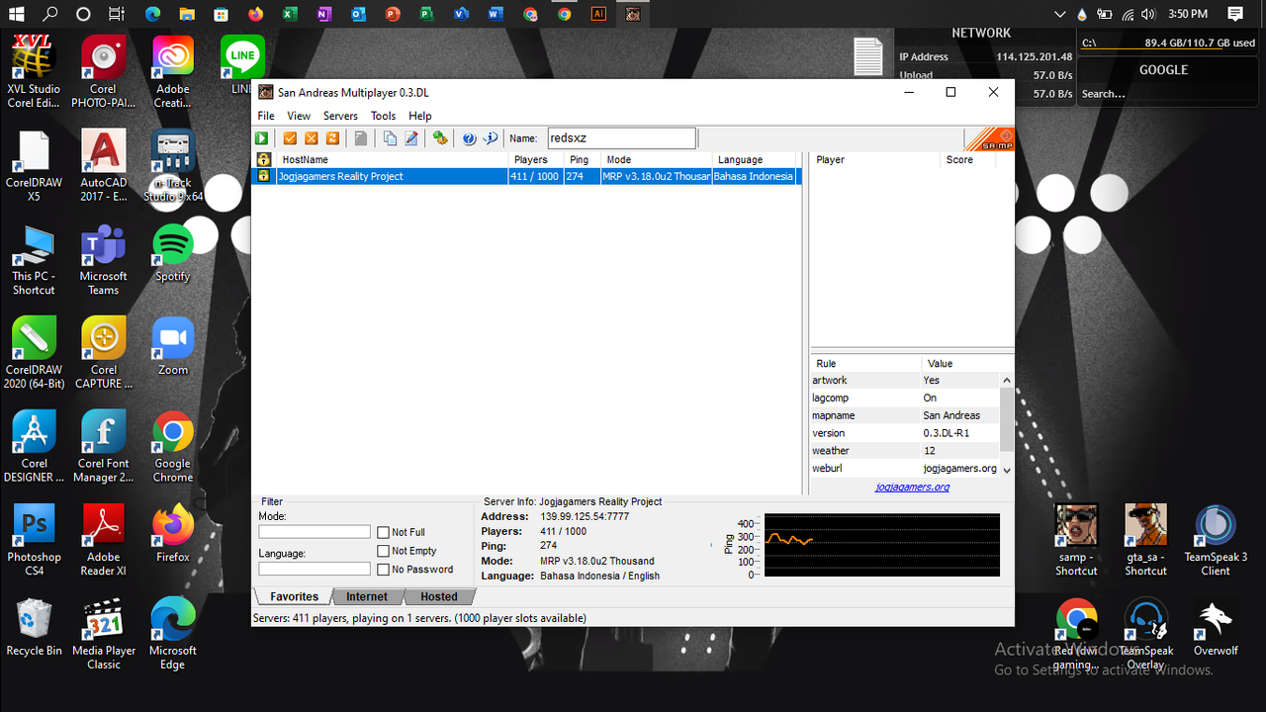Select the Jogjagamers Reality Project server row
1266x712 pixels.
click(526, 176)
